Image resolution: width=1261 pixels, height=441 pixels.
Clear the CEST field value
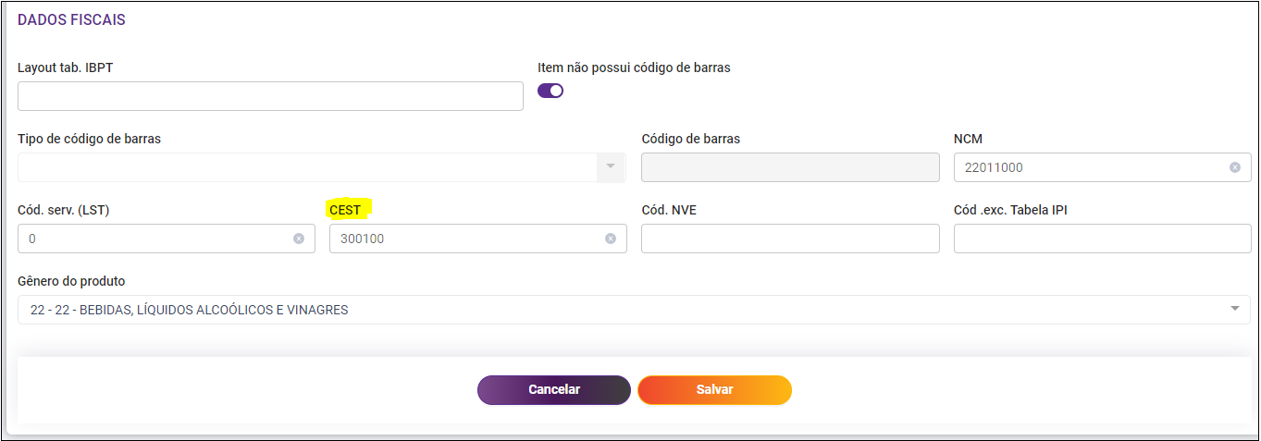(611, 239)
